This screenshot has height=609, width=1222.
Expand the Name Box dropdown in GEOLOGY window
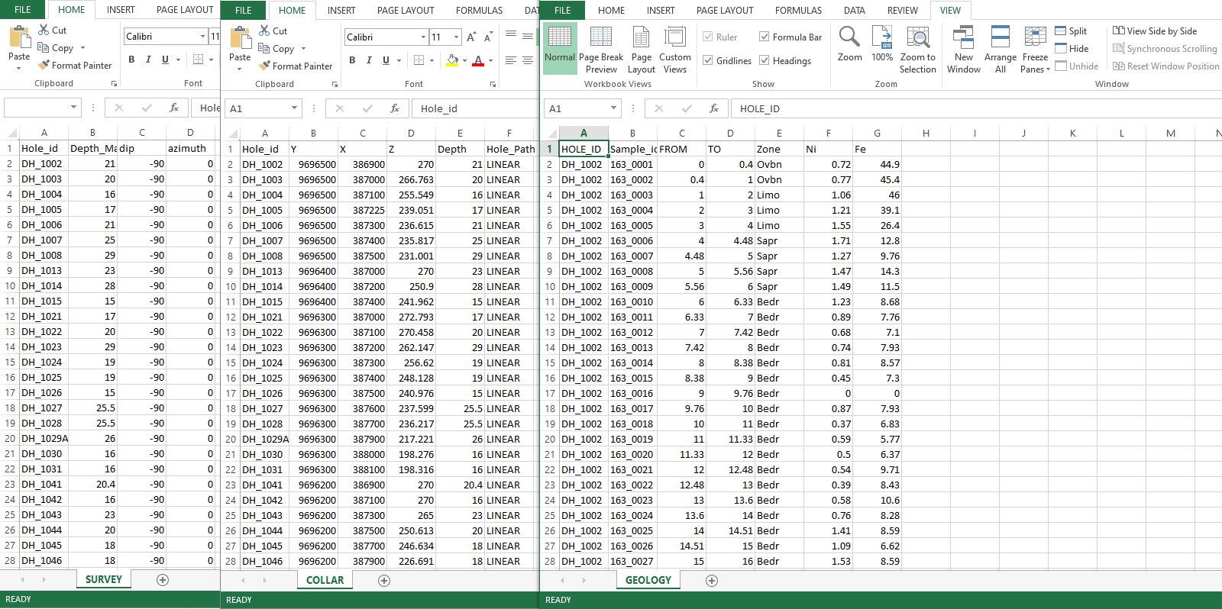click(613, 108)
